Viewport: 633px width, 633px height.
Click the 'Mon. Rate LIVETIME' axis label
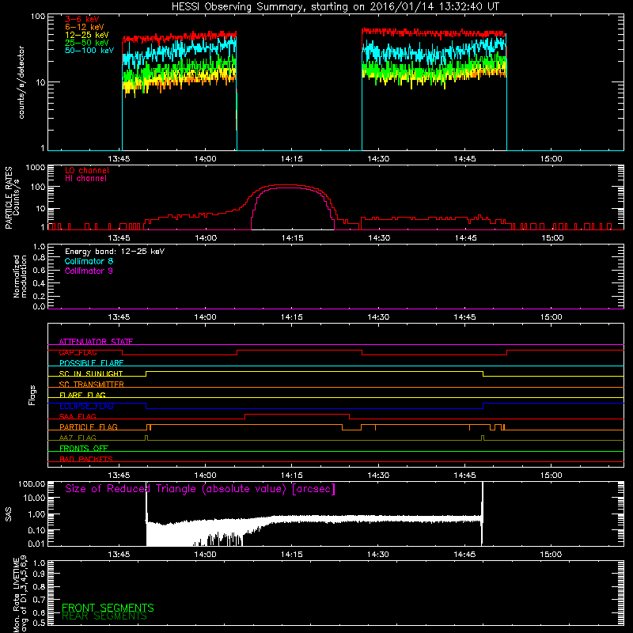click(16, 595)
